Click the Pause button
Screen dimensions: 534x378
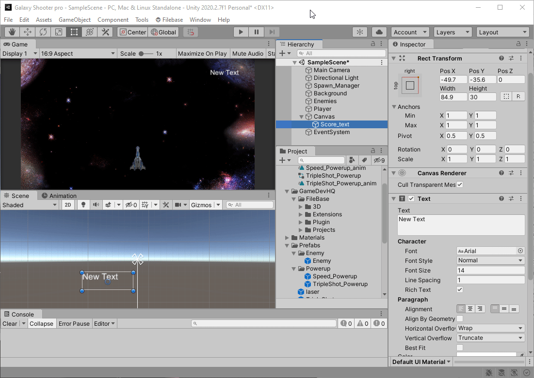(256, 32)
